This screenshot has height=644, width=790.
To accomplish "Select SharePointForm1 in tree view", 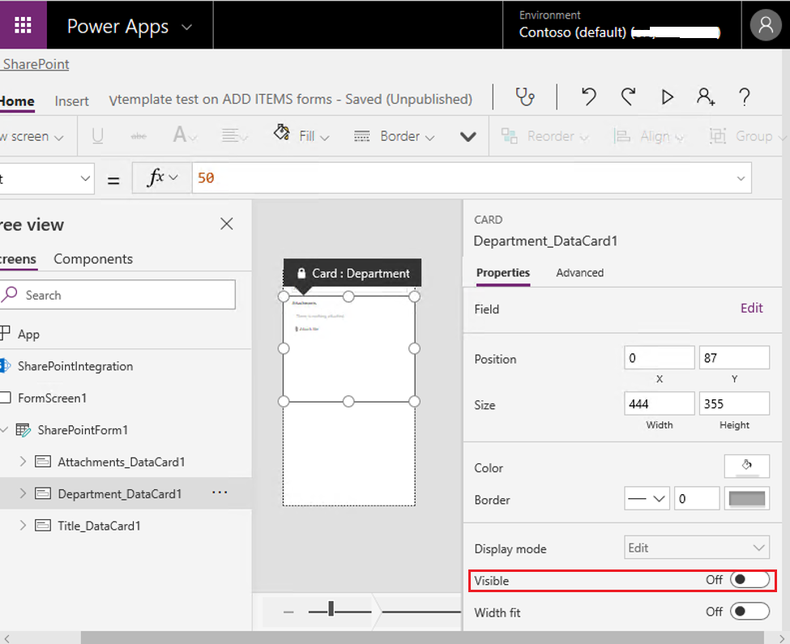I will click(83, 430).
